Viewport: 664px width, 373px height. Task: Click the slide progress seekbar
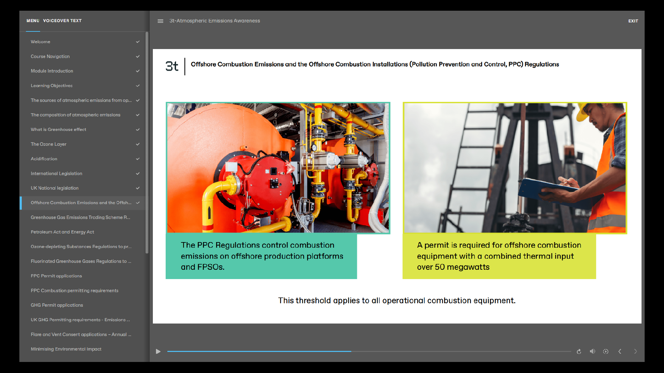[369, 352]
